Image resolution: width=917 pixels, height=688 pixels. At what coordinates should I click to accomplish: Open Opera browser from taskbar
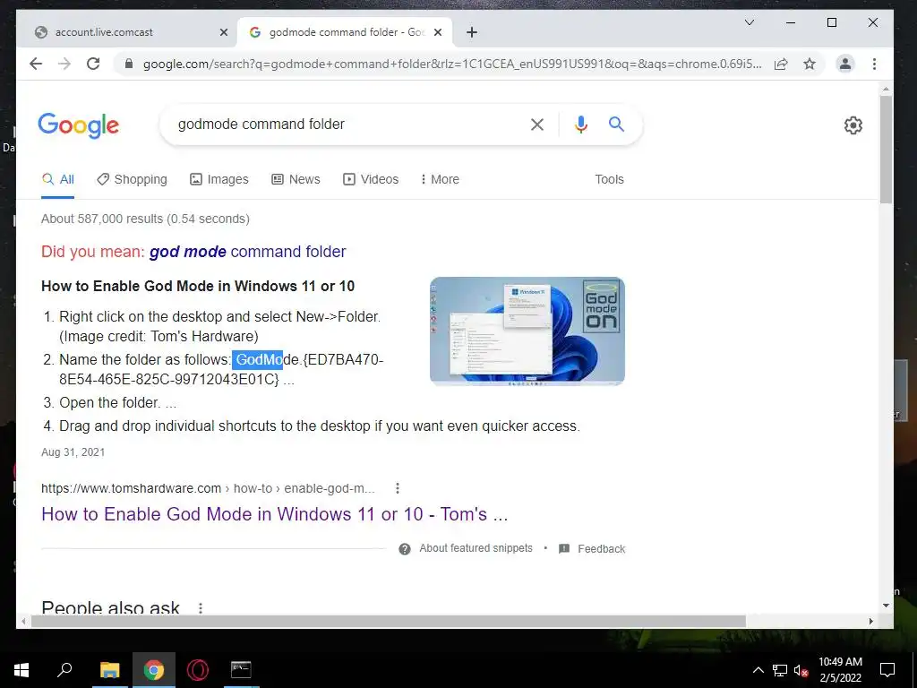click(198, 670)
